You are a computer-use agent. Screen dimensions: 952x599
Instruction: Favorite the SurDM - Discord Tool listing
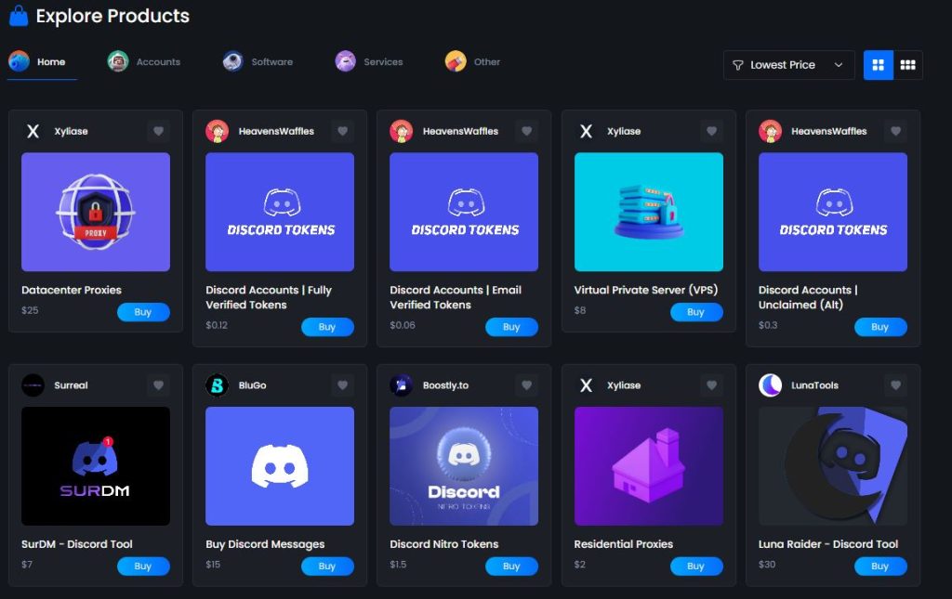[x=158, y=384]
